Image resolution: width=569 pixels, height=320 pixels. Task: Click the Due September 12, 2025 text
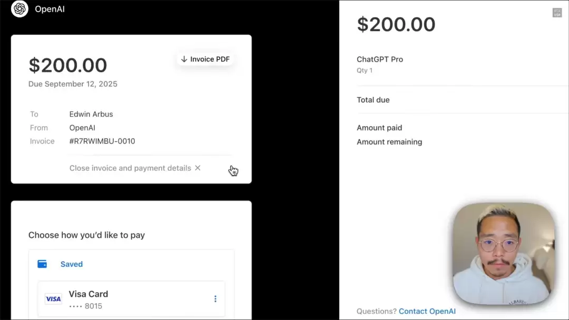point(73,84)
